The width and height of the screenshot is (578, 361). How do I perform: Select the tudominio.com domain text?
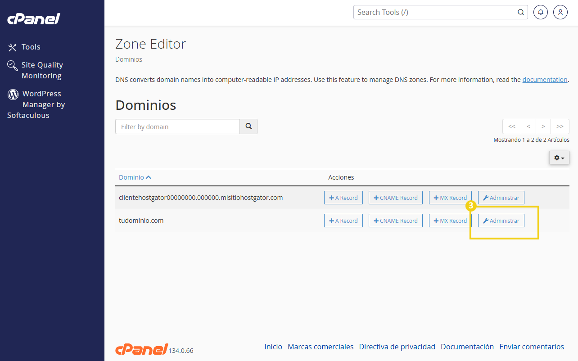[141, 221]
